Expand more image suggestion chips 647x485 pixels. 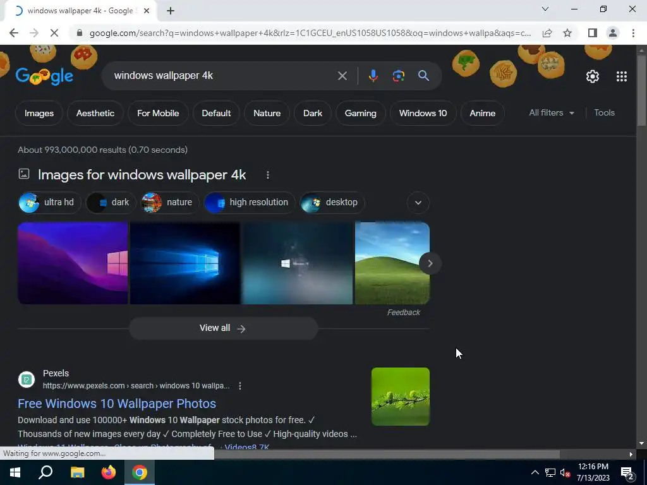tap(418, 203)
